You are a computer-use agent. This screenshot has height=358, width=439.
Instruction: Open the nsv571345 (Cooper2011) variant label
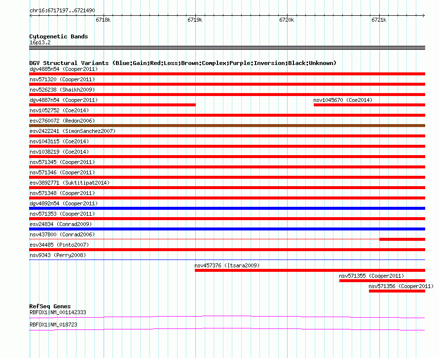(x=62, y=162)
